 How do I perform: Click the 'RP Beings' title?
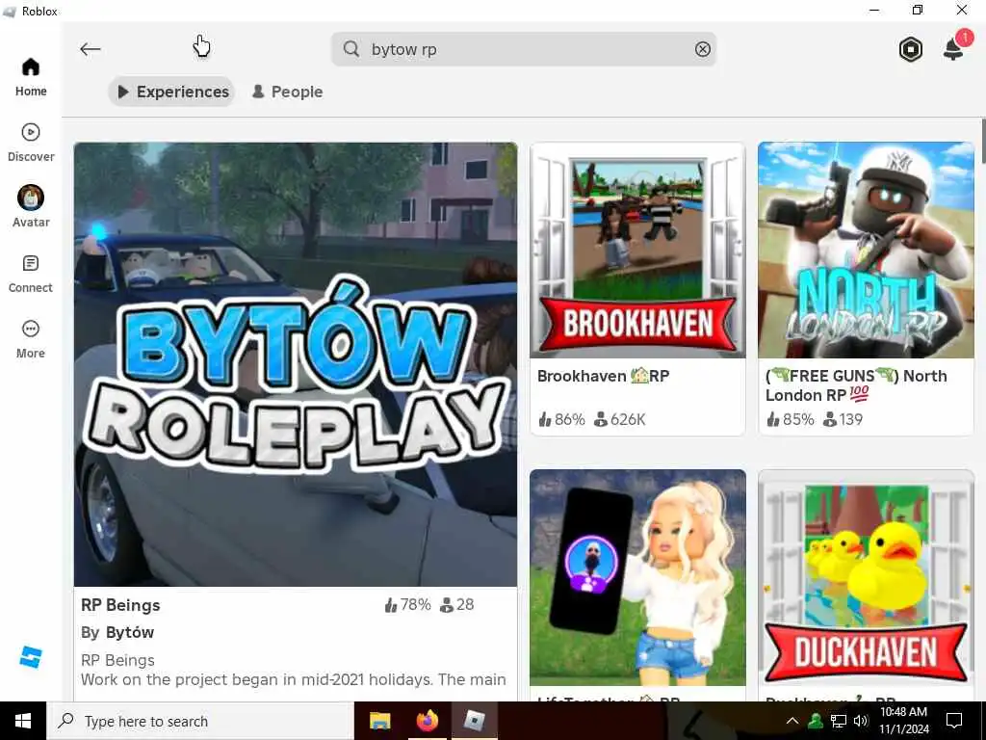pos(120,605)
